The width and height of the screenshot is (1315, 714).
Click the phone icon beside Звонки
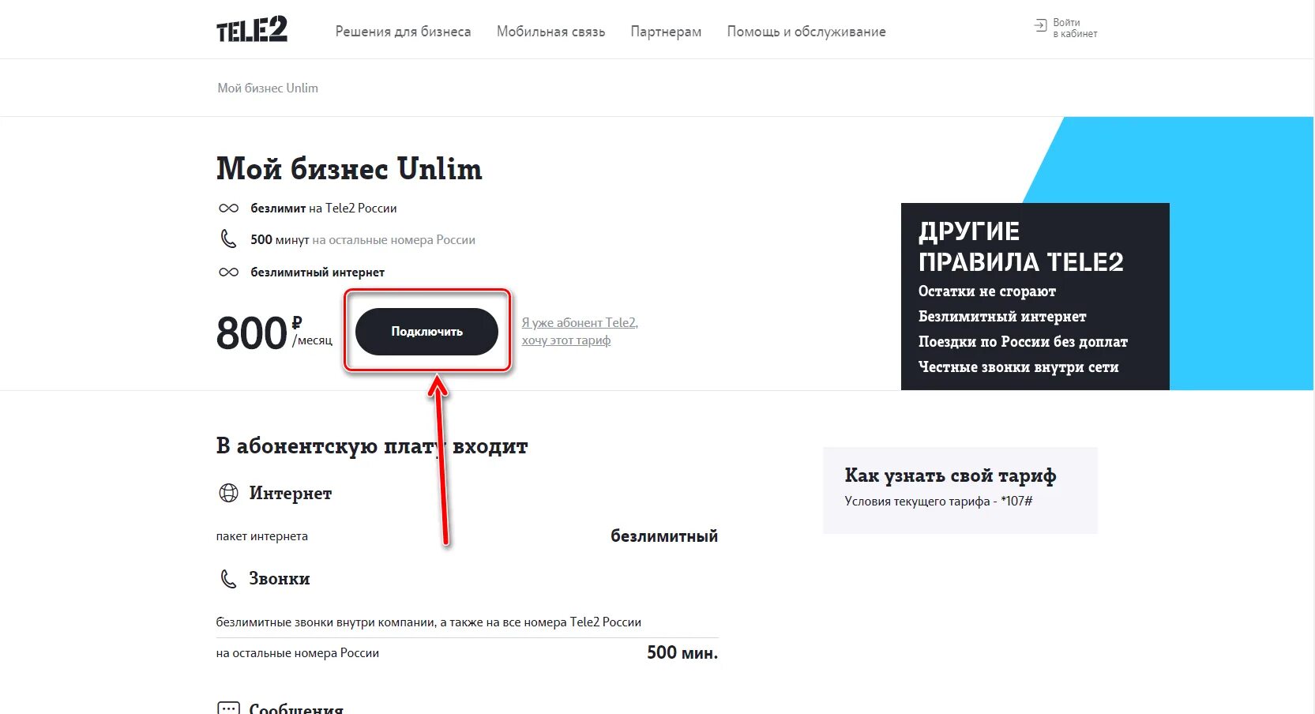pyautogui.click(x=228, y=579)
